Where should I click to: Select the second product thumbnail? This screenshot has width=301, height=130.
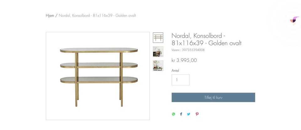coord(158,51)
